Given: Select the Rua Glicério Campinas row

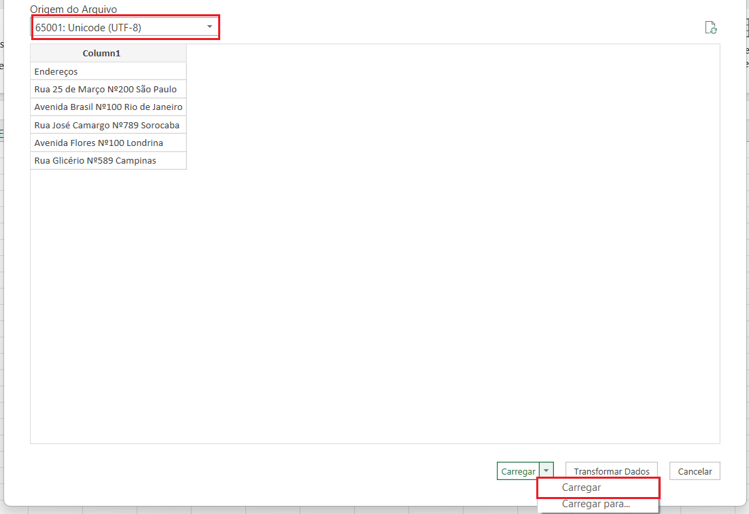Looking at the screenshot, I should 108,160.
